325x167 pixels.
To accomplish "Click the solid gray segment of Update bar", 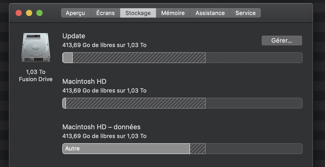I will pyautogui.click(x=68, y=58).
